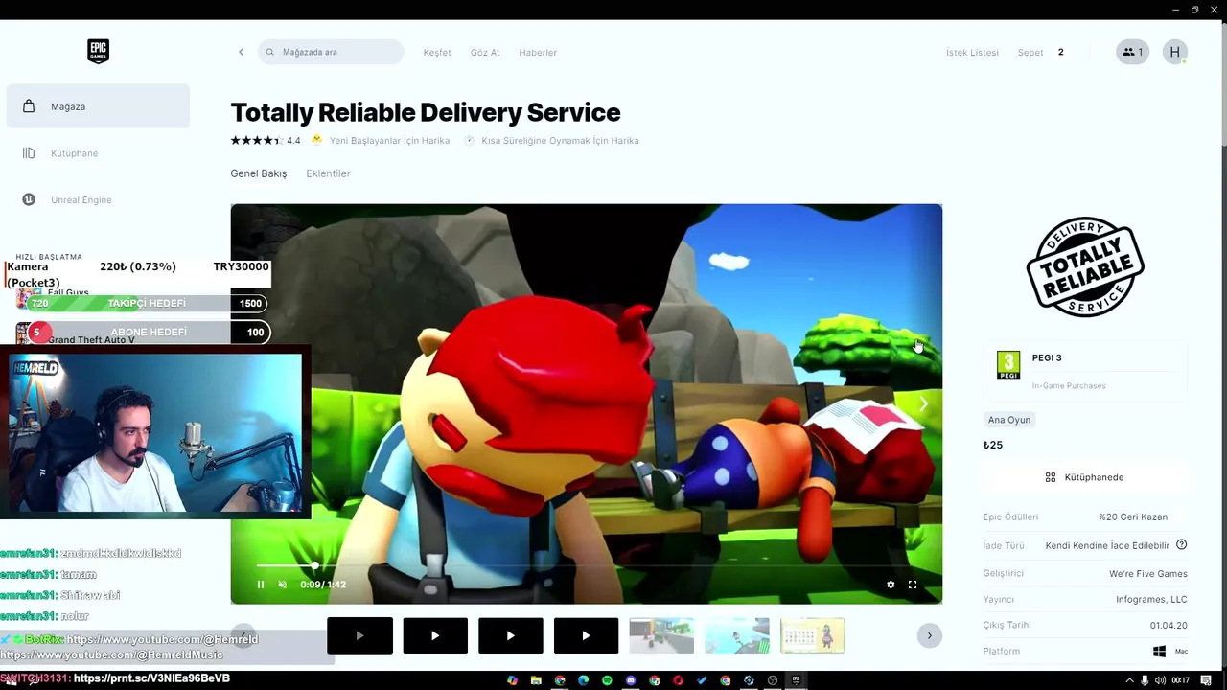Open OBS Studio from the taskbar

coord(773,680)
